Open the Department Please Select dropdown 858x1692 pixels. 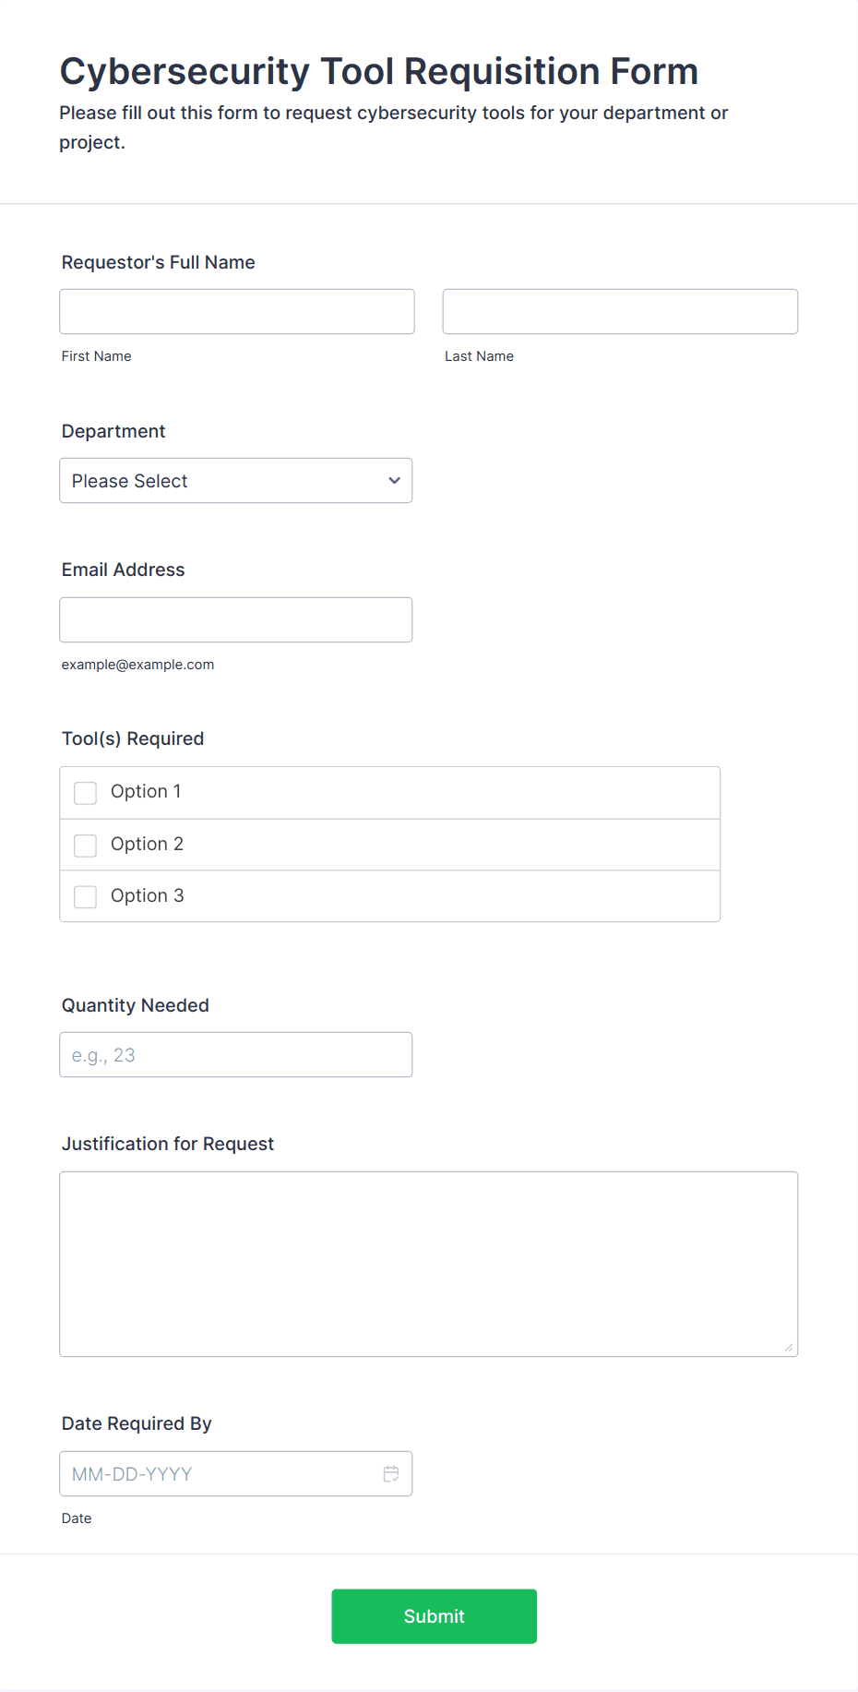pyautogui.click(x=235, y=481)
